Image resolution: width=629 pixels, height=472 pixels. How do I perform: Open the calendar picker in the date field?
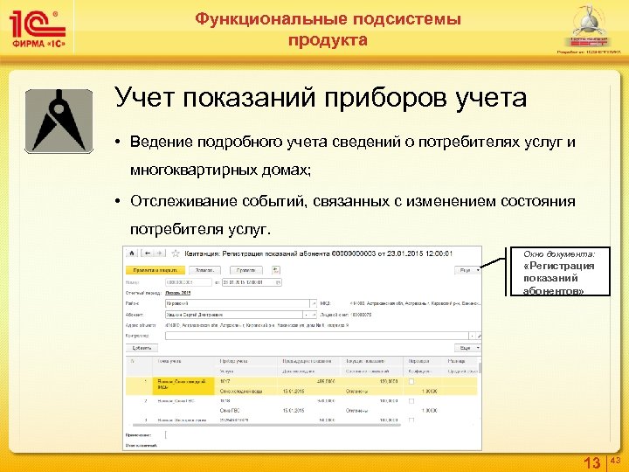pos(278,282)
